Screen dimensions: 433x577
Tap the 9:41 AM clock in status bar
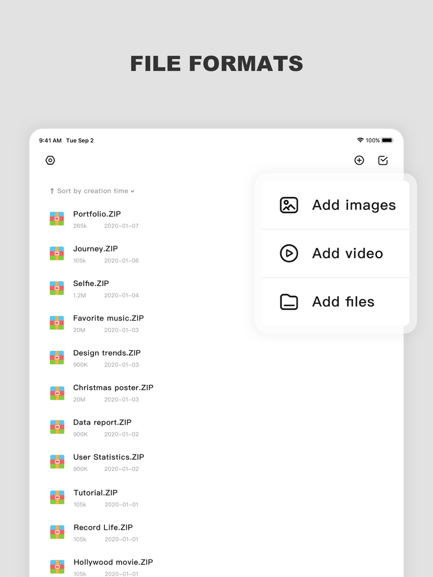click(x=50, y=141)
